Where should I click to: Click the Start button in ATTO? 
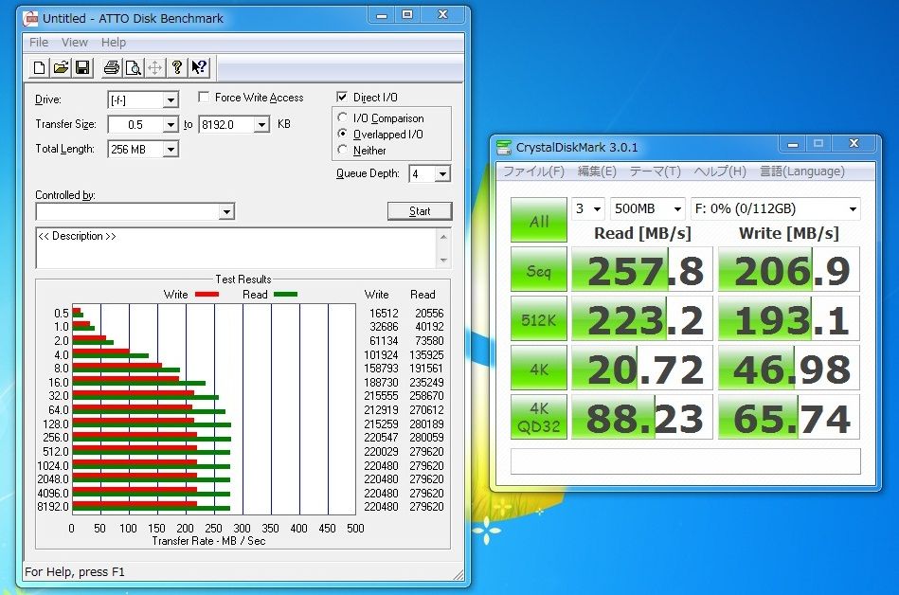coord(420,211)
